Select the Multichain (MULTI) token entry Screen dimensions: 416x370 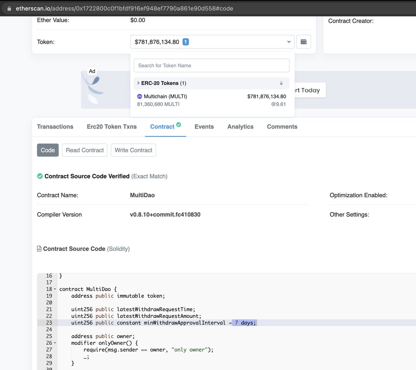[x=211, y=100]
